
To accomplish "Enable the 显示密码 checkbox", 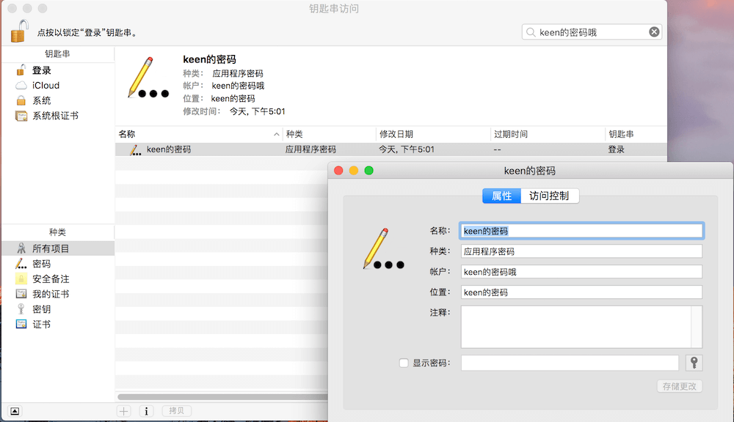I will tap(403, 363).
